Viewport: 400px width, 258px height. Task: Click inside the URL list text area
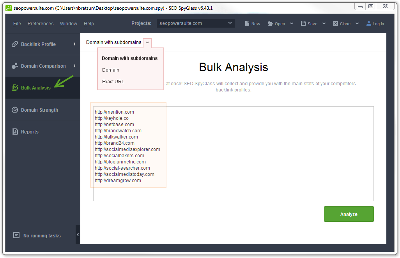click(234, 154)
